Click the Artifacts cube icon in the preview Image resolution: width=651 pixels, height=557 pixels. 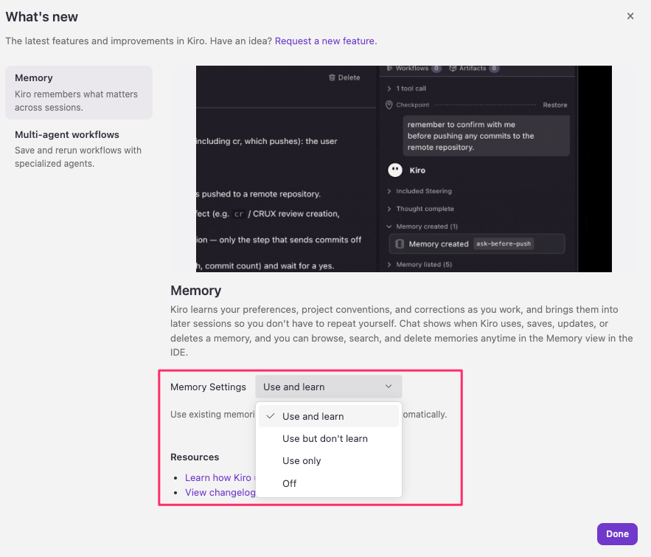[x=453, y=68]
